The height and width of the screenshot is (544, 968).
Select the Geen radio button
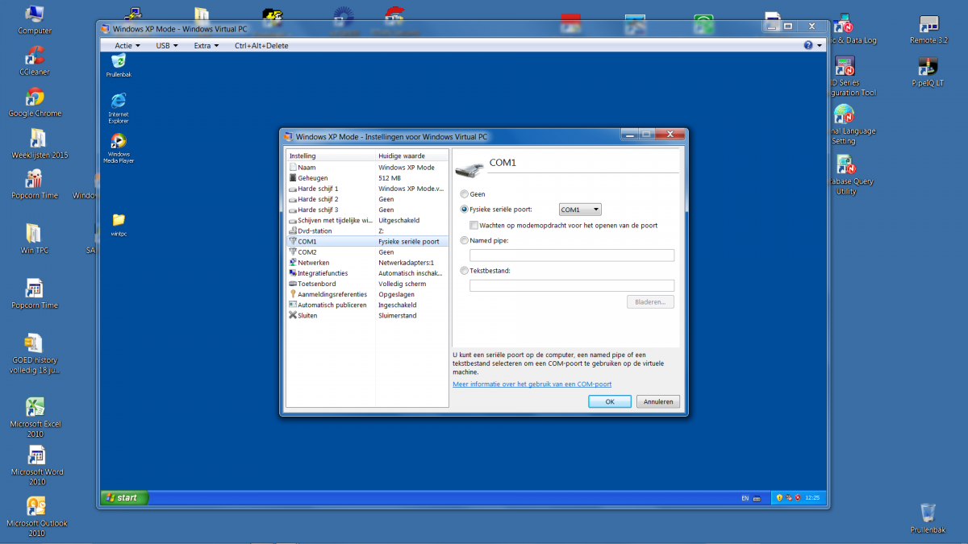[464, 194]
